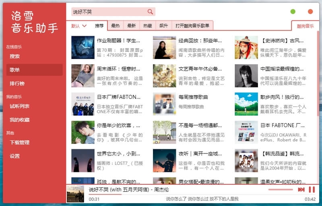Viewport: 322px width, 206px height.
Task: Open playlist cover for 周末循环
Action: [x=83, y=75]
